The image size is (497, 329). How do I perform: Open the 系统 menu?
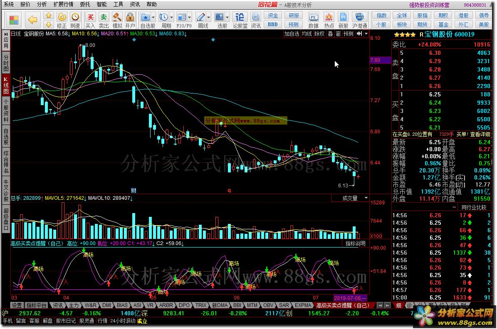tap(9, 5)
